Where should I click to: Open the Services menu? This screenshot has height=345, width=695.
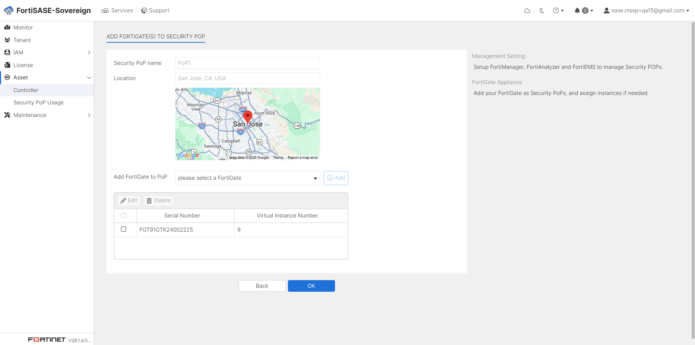click(x=117, y=11)
